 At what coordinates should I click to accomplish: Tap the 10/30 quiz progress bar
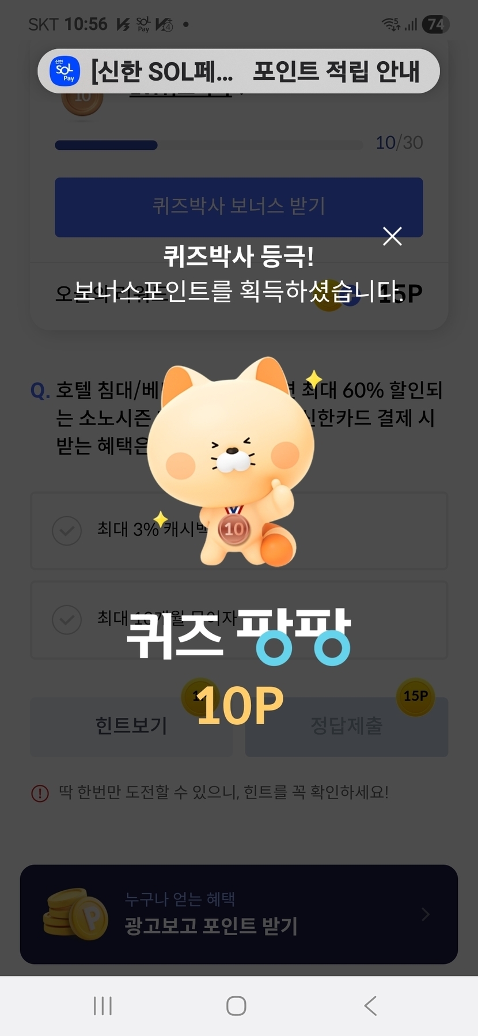click(208, 145)
